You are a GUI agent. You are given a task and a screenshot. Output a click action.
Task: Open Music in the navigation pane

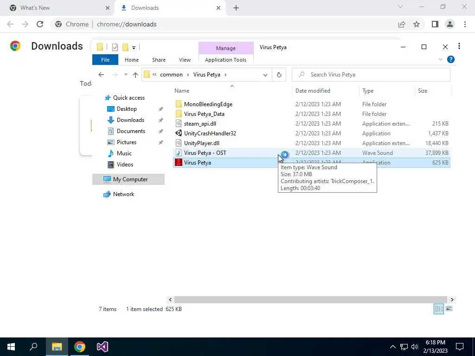click(x=124, y=153)
